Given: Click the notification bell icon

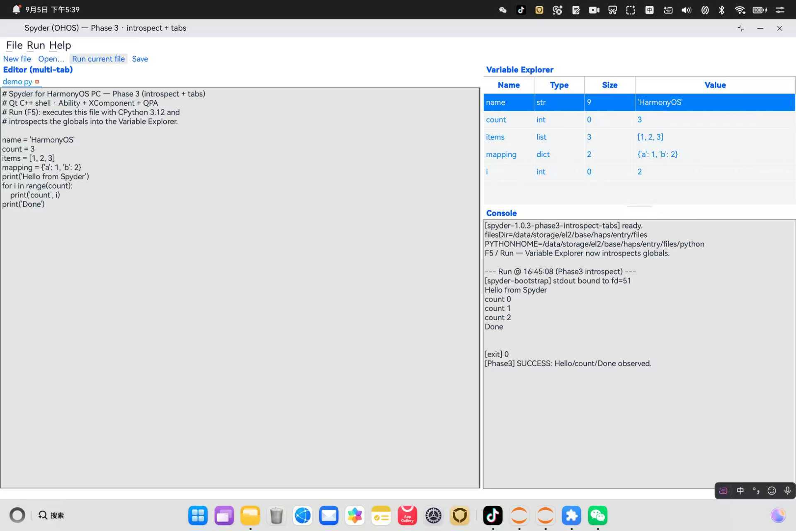Looking at the screenshot, I should pyautogui.click(x=16, y=10).
